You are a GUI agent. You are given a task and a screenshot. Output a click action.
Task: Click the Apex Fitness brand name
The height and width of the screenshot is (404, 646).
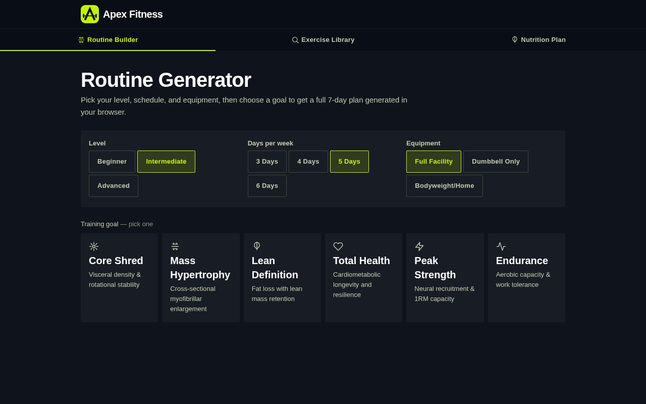point(133,14)
